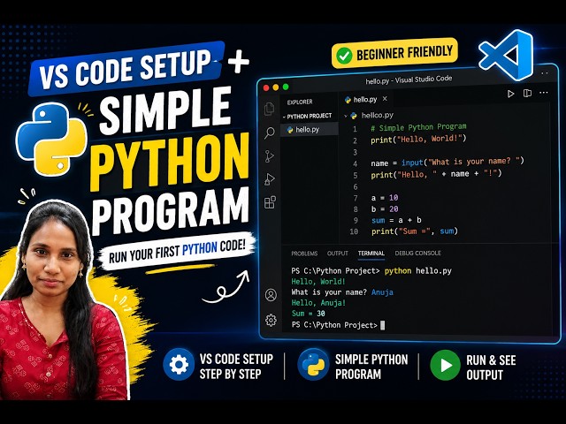Switch to the OUTPUT panel tab

[x=338, y=254]
